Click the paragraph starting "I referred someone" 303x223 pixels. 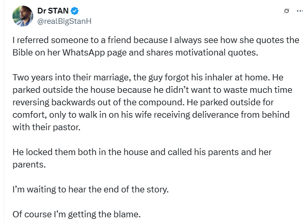point(156,46)
